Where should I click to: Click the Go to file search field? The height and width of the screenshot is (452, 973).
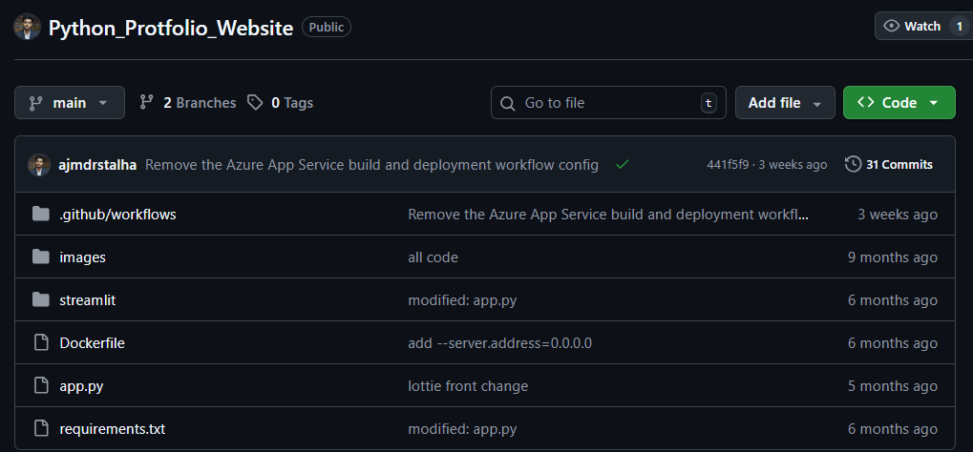608,102
